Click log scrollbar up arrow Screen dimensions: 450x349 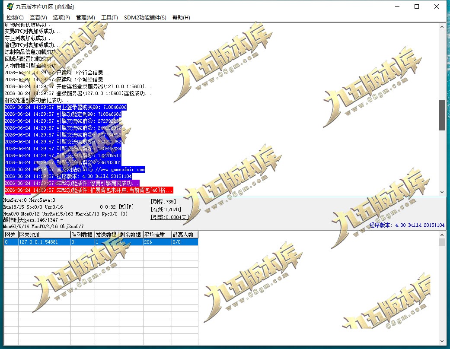click(442, 27)
